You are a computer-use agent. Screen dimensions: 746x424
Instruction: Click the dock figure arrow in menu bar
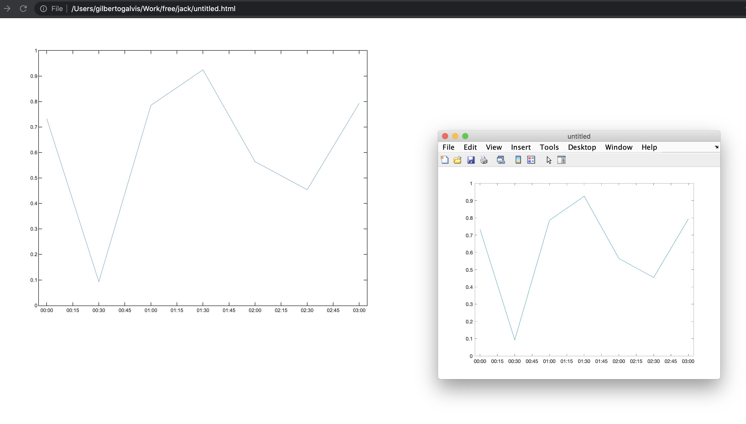click(716, 147)
